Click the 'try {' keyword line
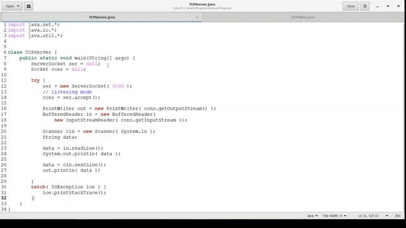Screen dimensions: 406x228 tap(38, 80)
